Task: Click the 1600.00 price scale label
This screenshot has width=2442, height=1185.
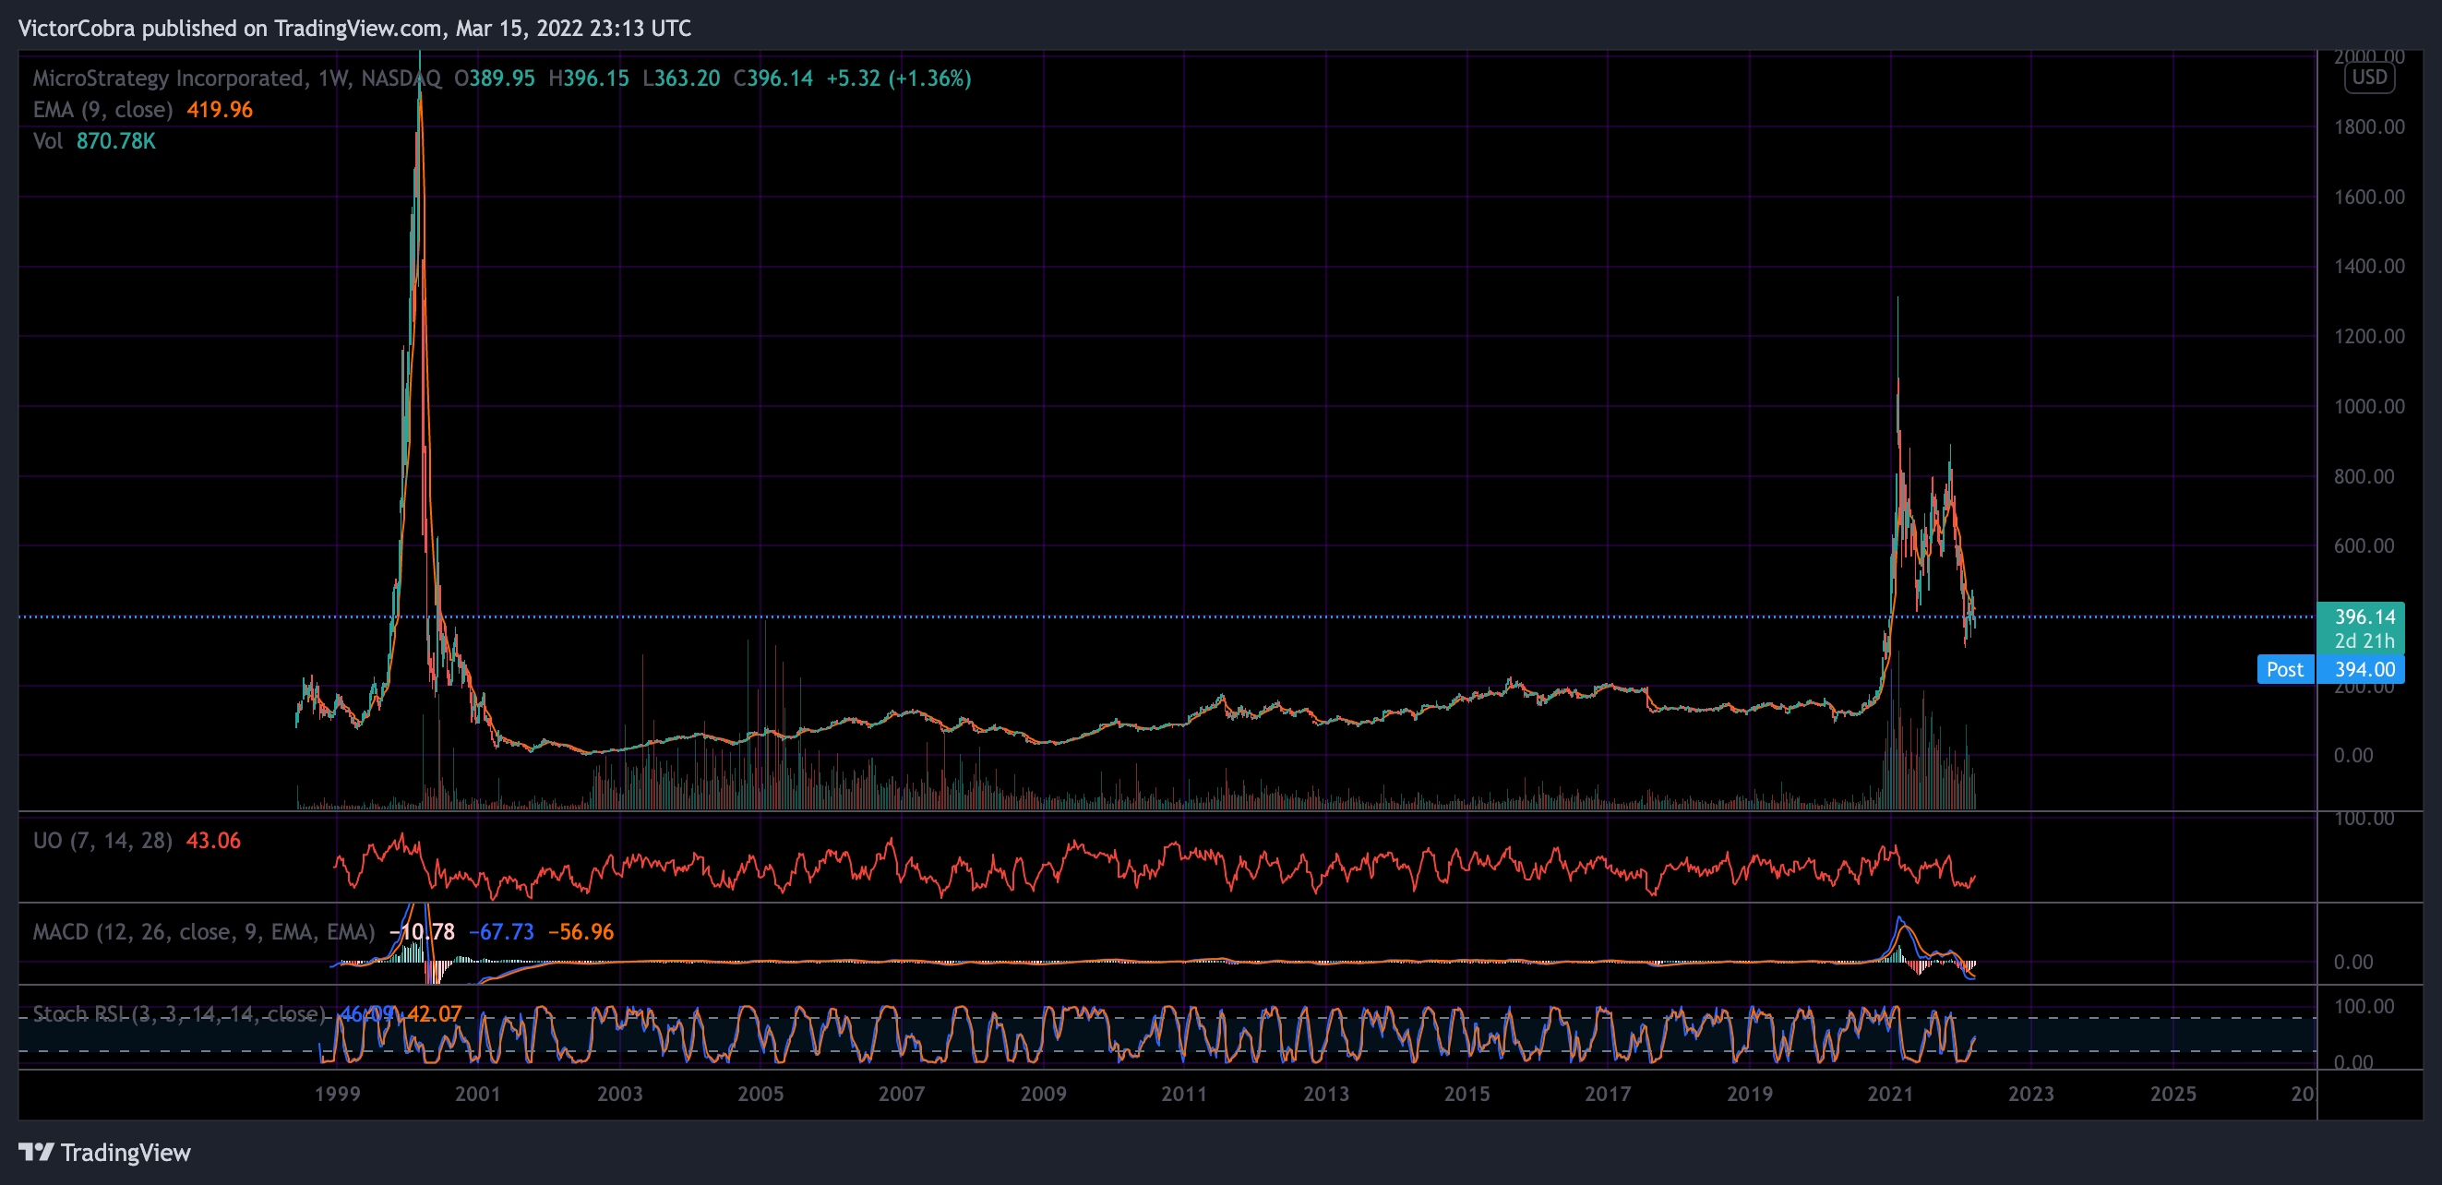Action: coord(2369,197)
